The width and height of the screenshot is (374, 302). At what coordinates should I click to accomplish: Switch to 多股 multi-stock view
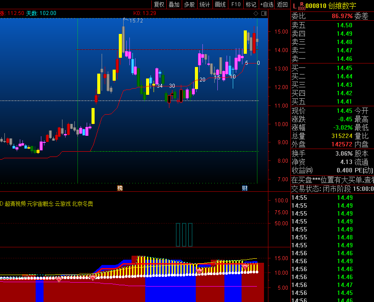point(189,4)
